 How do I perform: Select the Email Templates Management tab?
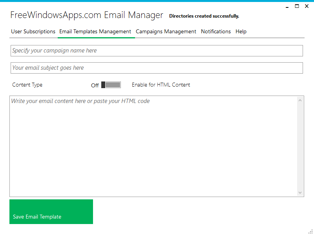[x=95, y=32]
